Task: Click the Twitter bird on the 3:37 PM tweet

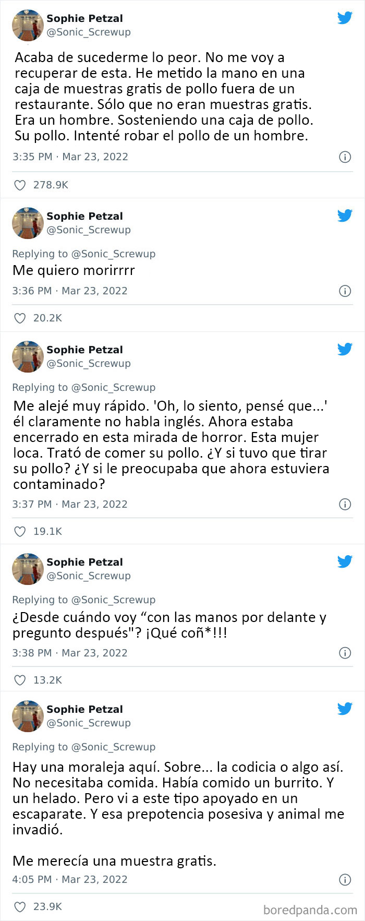Action: (x=345, y=349)
